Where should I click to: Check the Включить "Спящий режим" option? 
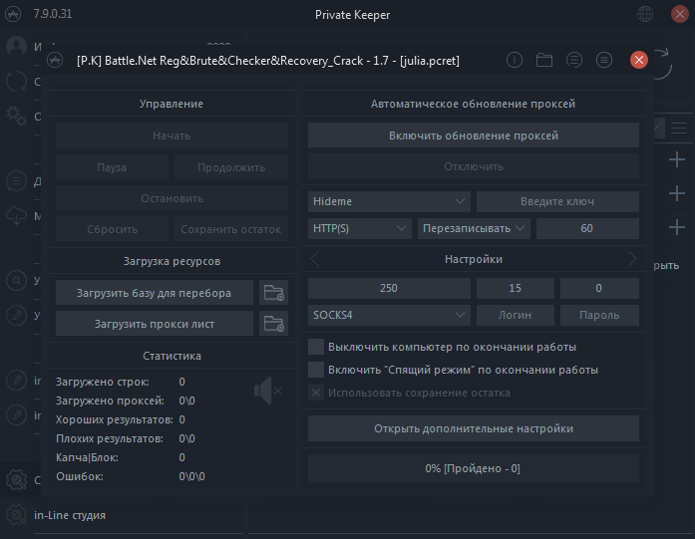pyautogui.click(x=316, y=370)
